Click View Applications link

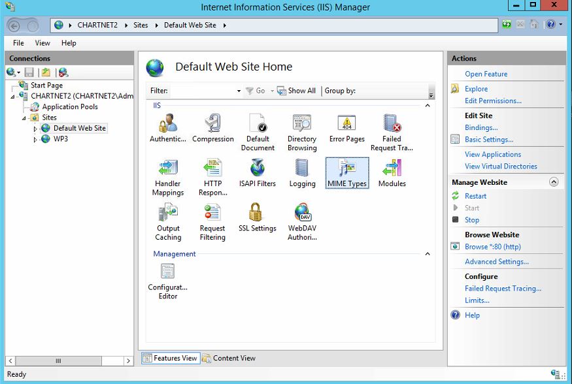pyautogui.click(x=493, y=155)
